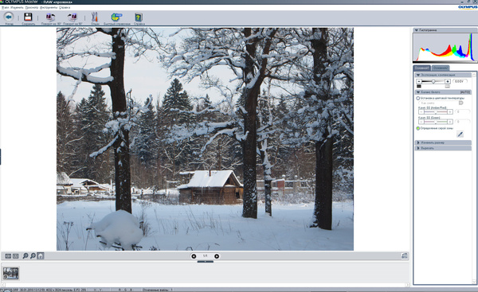The image size is (478, 292).
Task: Collapse the White balance section
Action: coord(418,92)
